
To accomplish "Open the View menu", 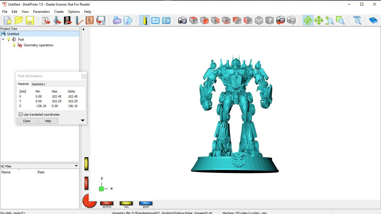I will (x=25, y=12).
